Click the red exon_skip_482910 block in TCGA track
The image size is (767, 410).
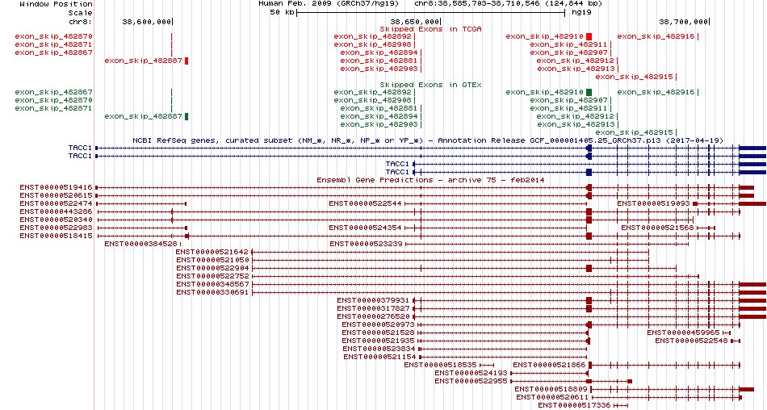[x=589, y=36]
